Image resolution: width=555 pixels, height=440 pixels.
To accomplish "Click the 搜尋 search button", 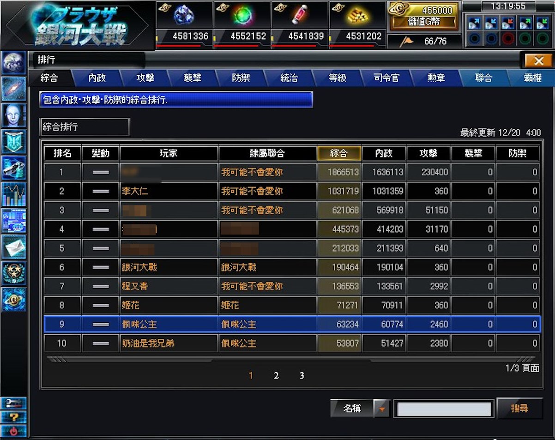I will 519,409.
